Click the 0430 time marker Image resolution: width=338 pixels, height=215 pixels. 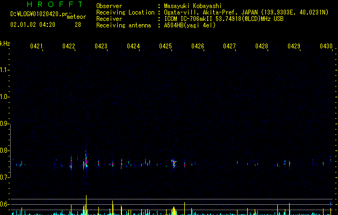[x=326, y=46]
